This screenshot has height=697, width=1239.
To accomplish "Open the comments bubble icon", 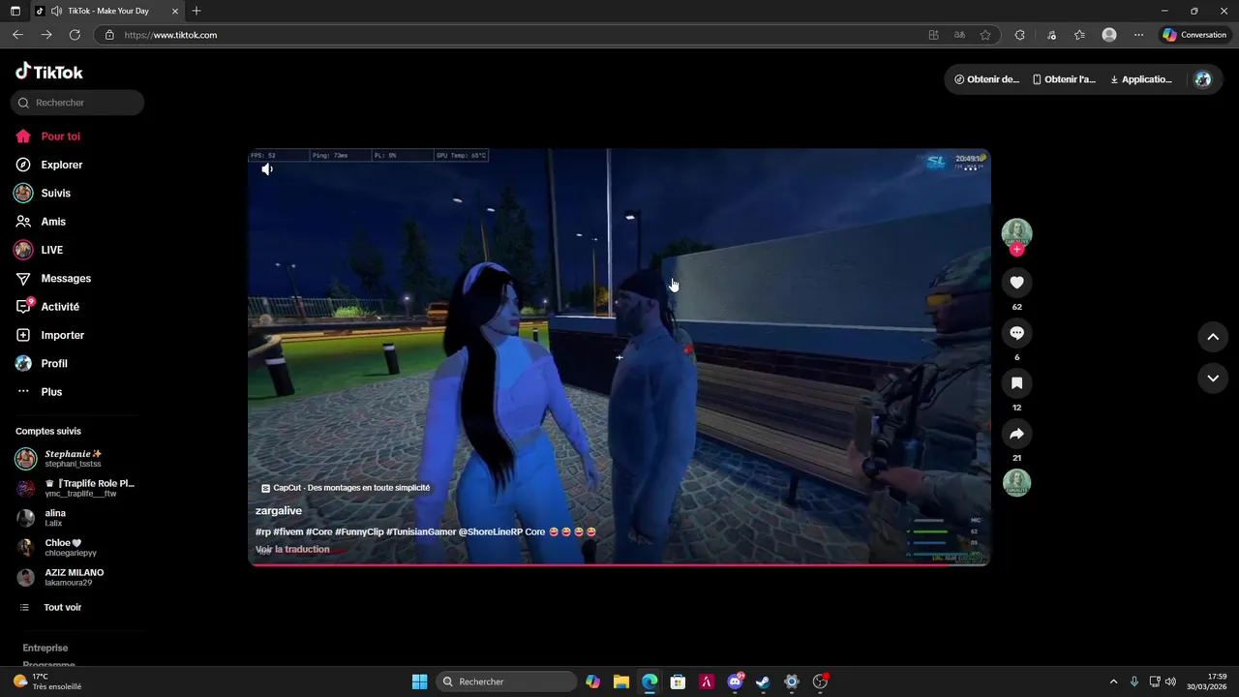I will tap(1016, 333).
